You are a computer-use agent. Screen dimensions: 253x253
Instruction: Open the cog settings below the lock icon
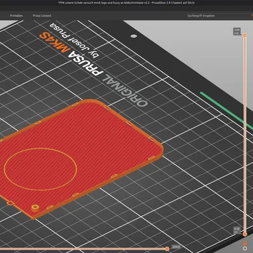tap(245, 249)
